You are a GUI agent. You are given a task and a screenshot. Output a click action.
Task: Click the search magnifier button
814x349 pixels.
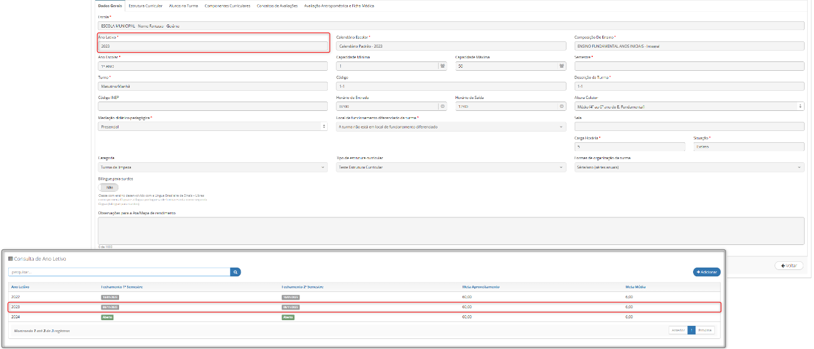pyautogui.click(x=236, y=272)
